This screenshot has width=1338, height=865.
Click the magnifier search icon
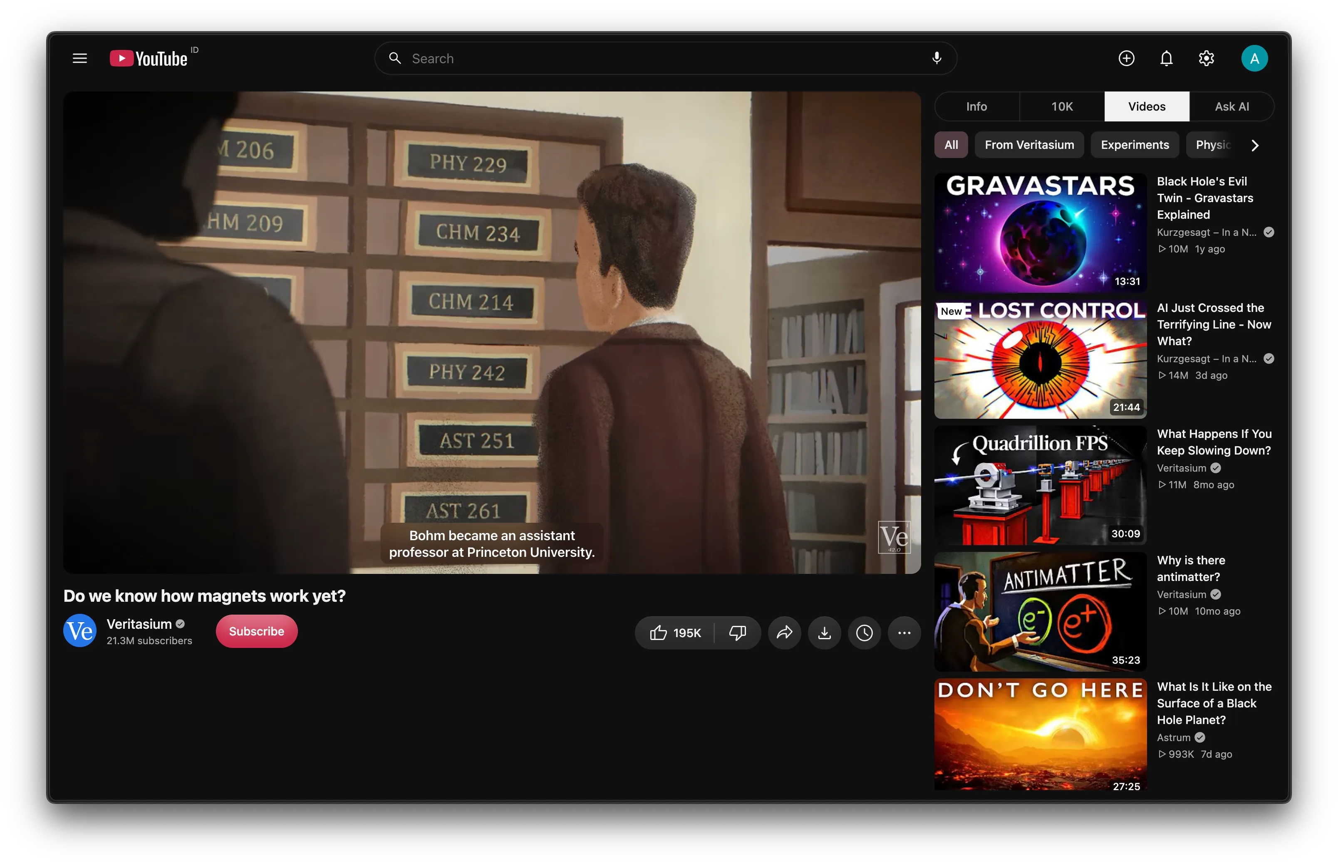(x=395, y=58)
